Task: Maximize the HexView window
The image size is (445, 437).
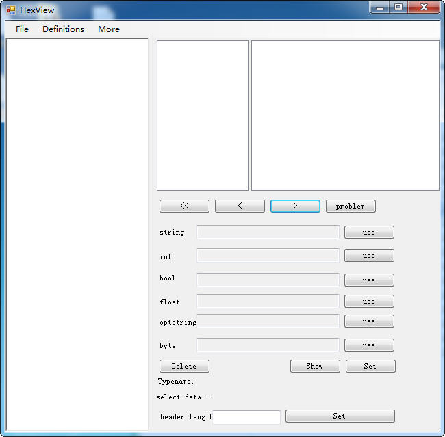Action: click(398, 7)
